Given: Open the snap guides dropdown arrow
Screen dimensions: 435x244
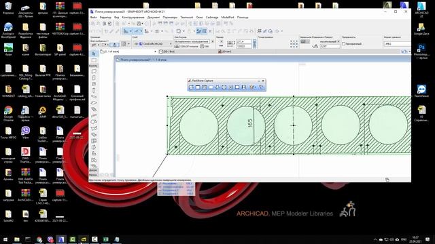Looking at the screenshot, I should click(141, 31).
